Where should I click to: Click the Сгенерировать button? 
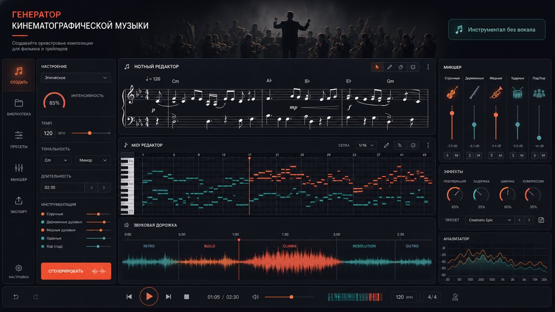tap(76, 271)
